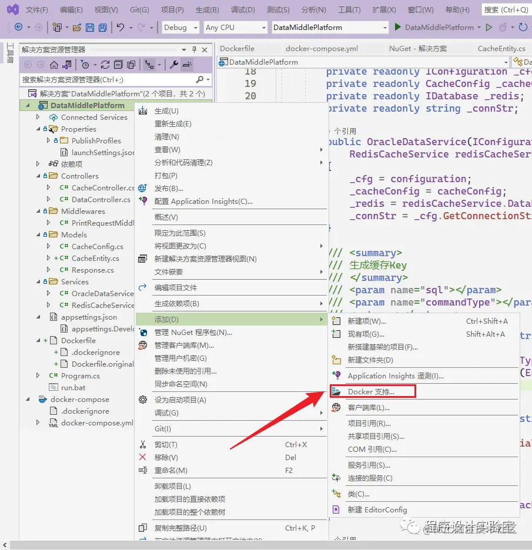This screenshot has height=550, width=532.
Task: Click preview selected items icon
Action: pyautogui.click(x=187, y=65)
